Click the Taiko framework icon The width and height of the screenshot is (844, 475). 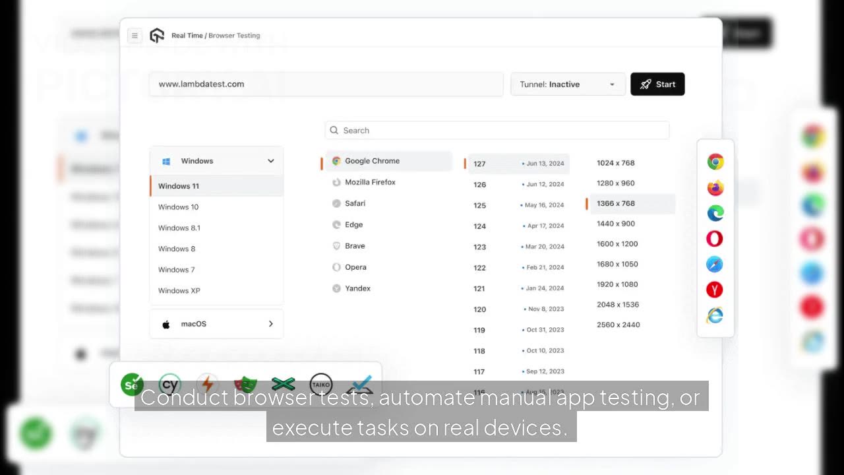321,385
